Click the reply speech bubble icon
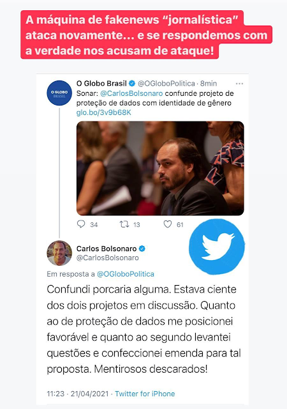This screenshot has height=409, width=287. coord(81,224)
